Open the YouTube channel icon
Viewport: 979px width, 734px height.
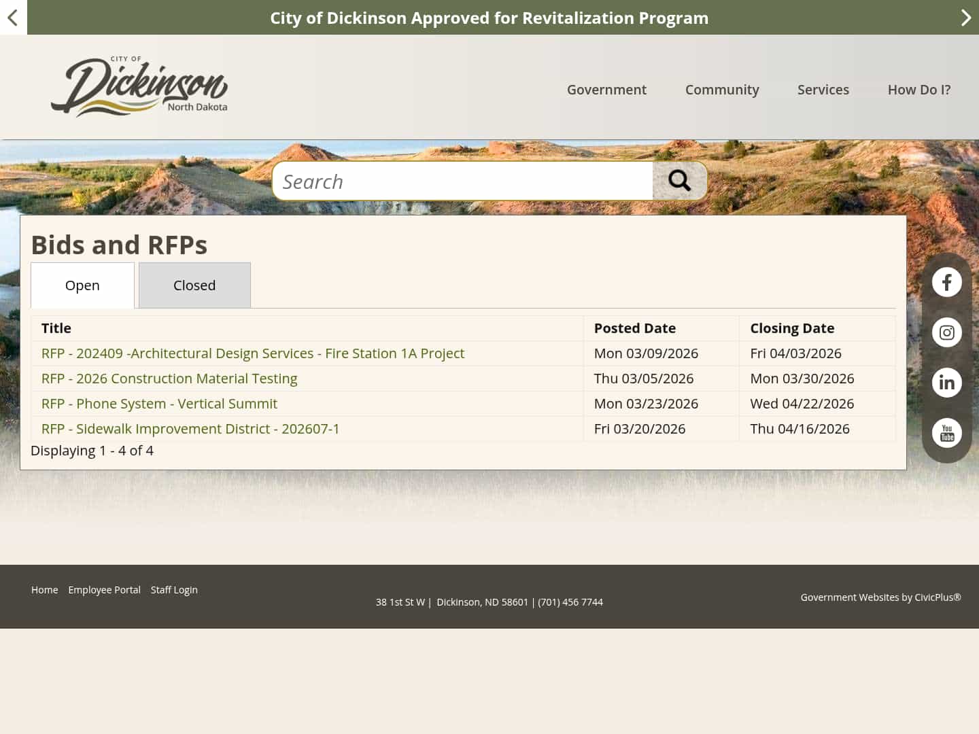946,433
